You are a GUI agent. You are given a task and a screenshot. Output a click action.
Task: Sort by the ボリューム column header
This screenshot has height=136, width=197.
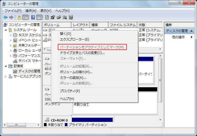click(57, 25)
